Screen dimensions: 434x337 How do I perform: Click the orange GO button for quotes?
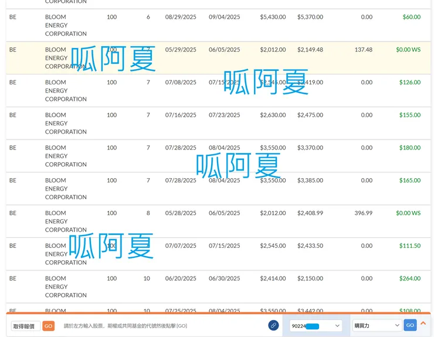[x=49, y=326]
